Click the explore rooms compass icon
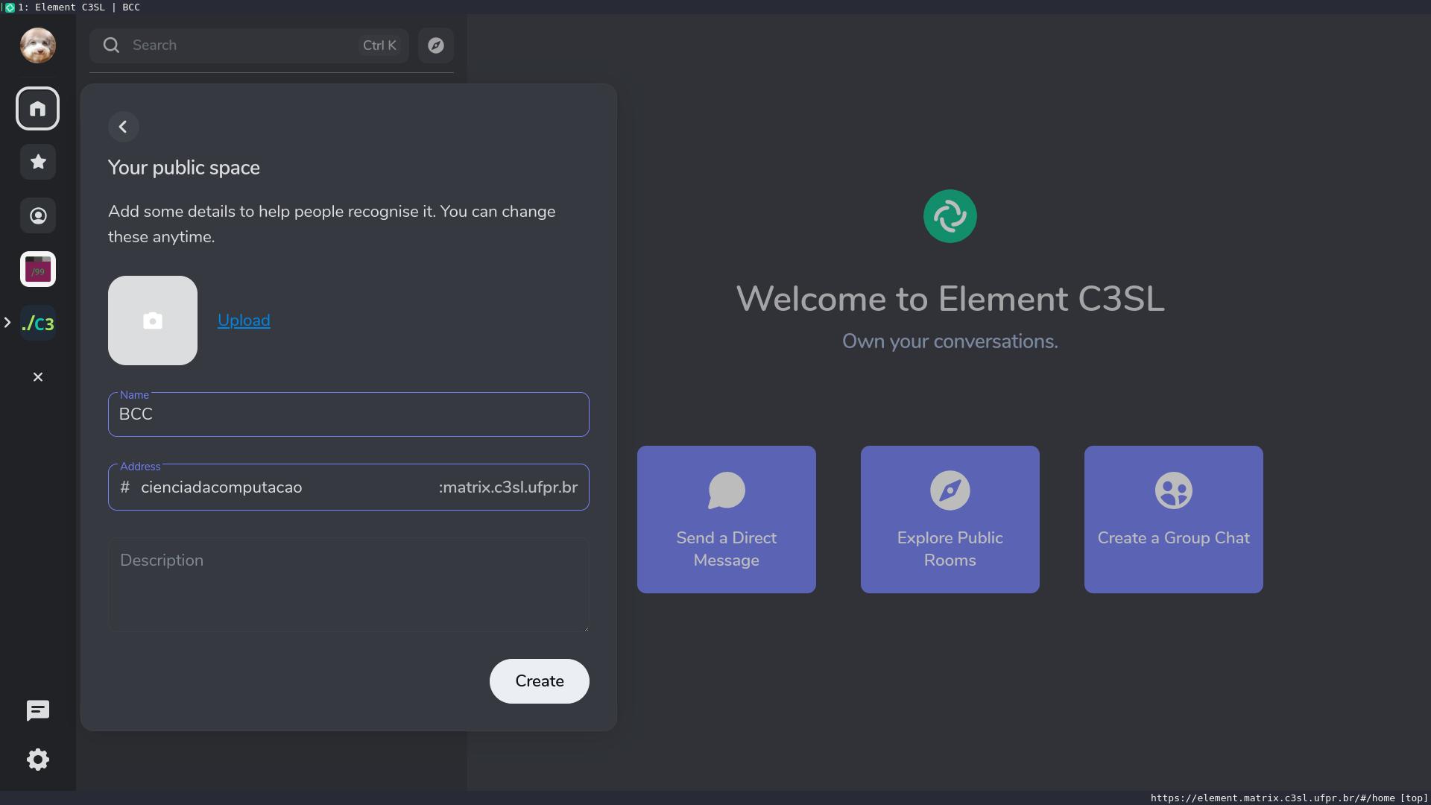Image resolution: width=1431 pixels, height=805 pixels. coord(436,45)
